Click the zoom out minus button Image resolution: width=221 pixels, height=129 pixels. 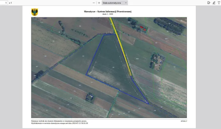94,3
